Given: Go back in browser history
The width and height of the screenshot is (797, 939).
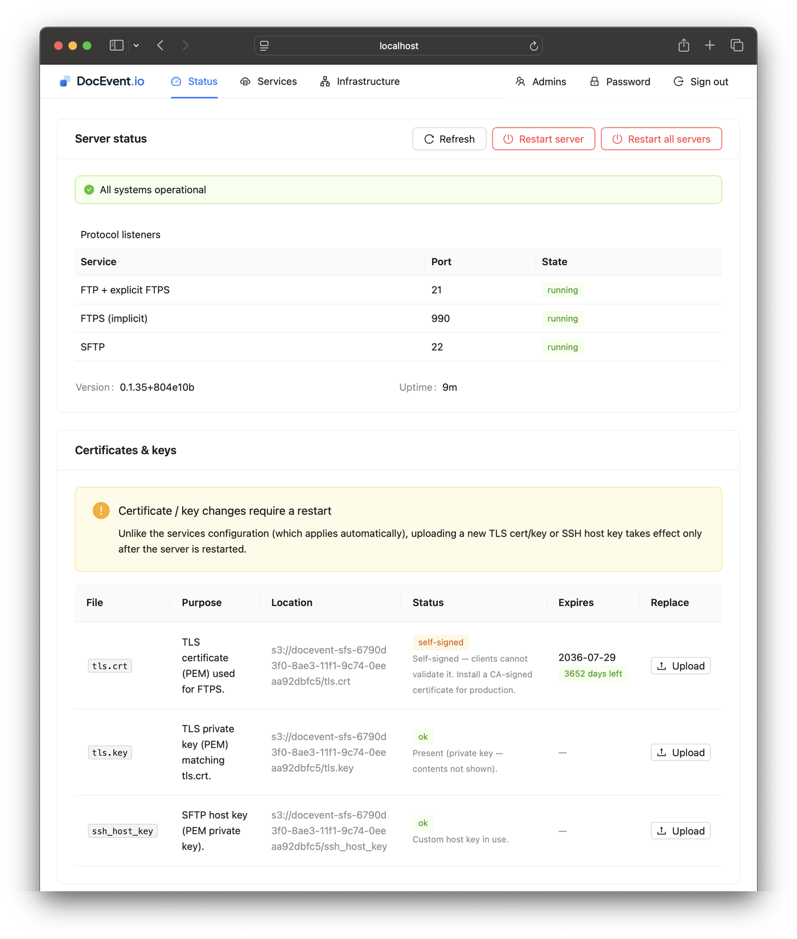Looking at the screenshot, I should coord(161,46).
